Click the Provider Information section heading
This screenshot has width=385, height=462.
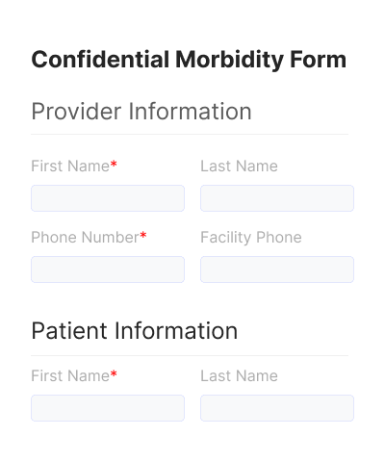pyautogui.click(x=141, y=112)
